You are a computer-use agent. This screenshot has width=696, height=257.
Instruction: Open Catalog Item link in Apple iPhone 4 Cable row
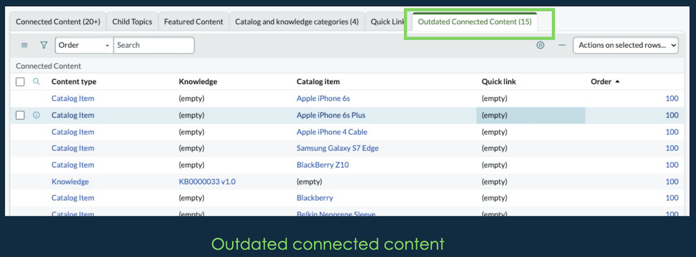[x=73, y=132]
